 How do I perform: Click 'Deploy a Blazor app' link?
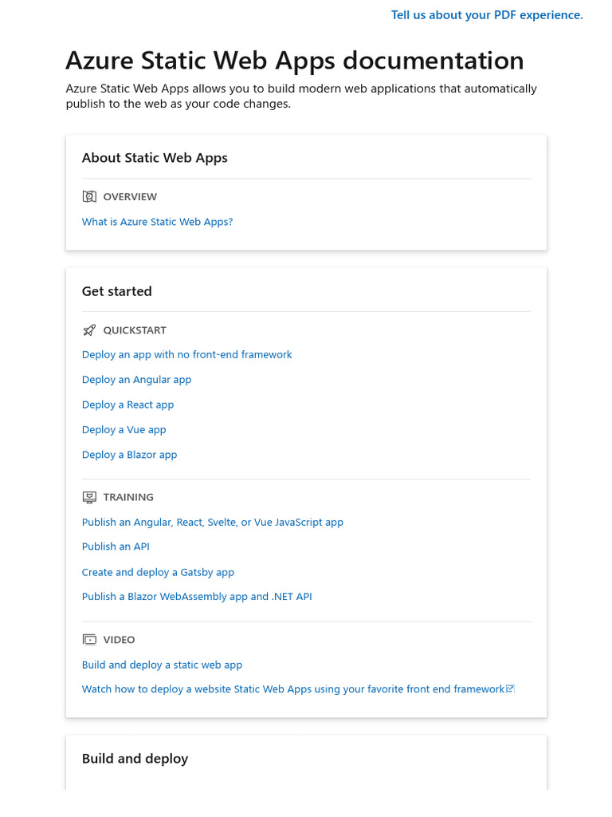(129, 455)
